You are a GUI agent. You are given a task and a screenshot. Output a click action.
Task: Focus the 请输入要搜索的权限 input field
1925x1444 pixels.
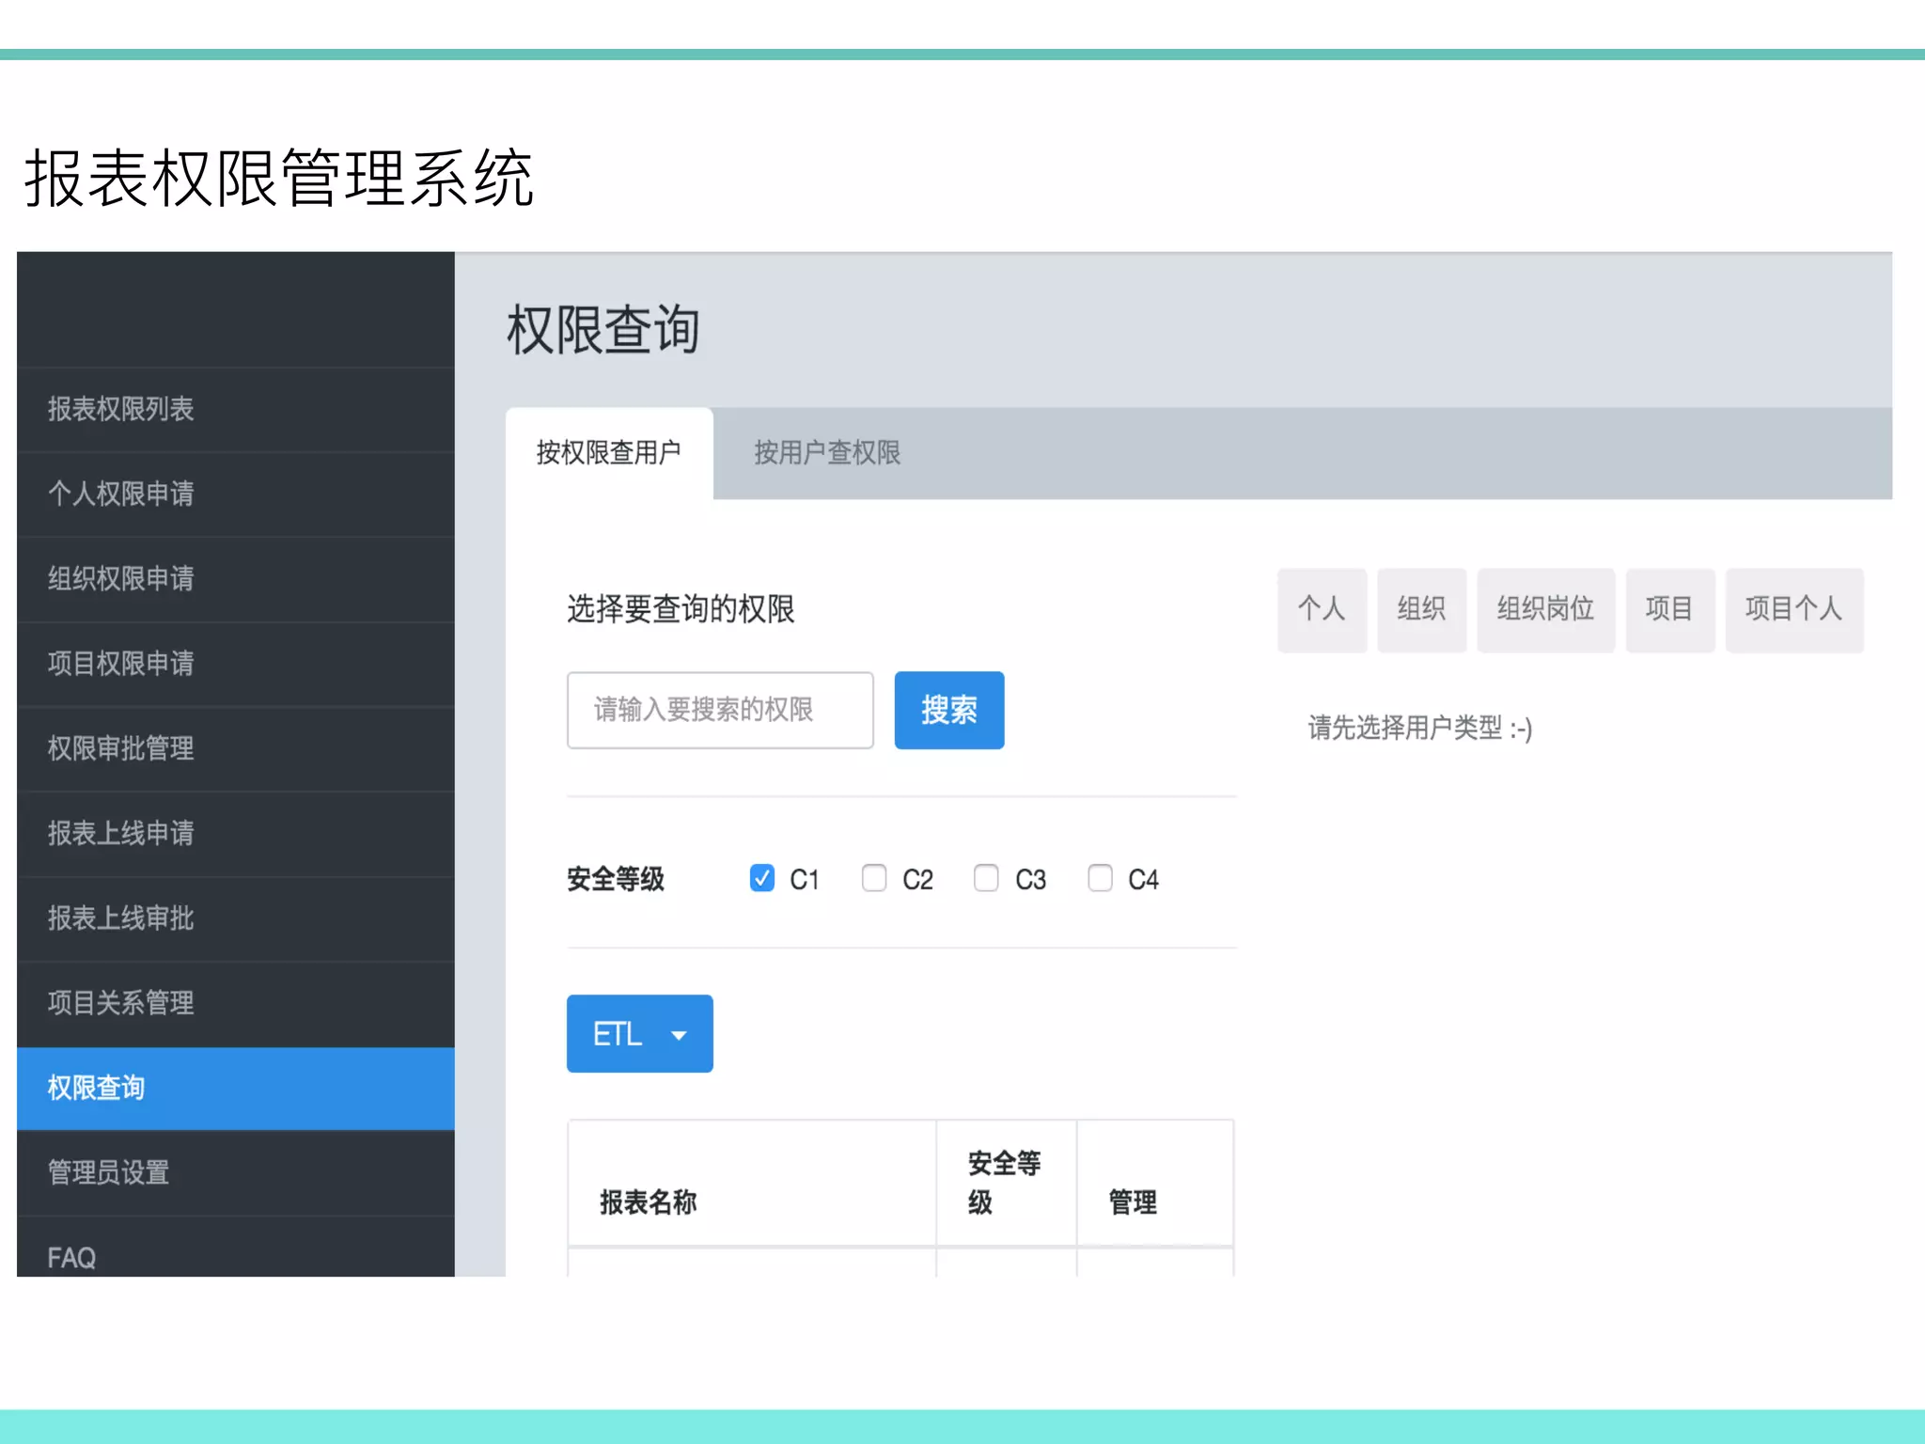coord(720,710)
